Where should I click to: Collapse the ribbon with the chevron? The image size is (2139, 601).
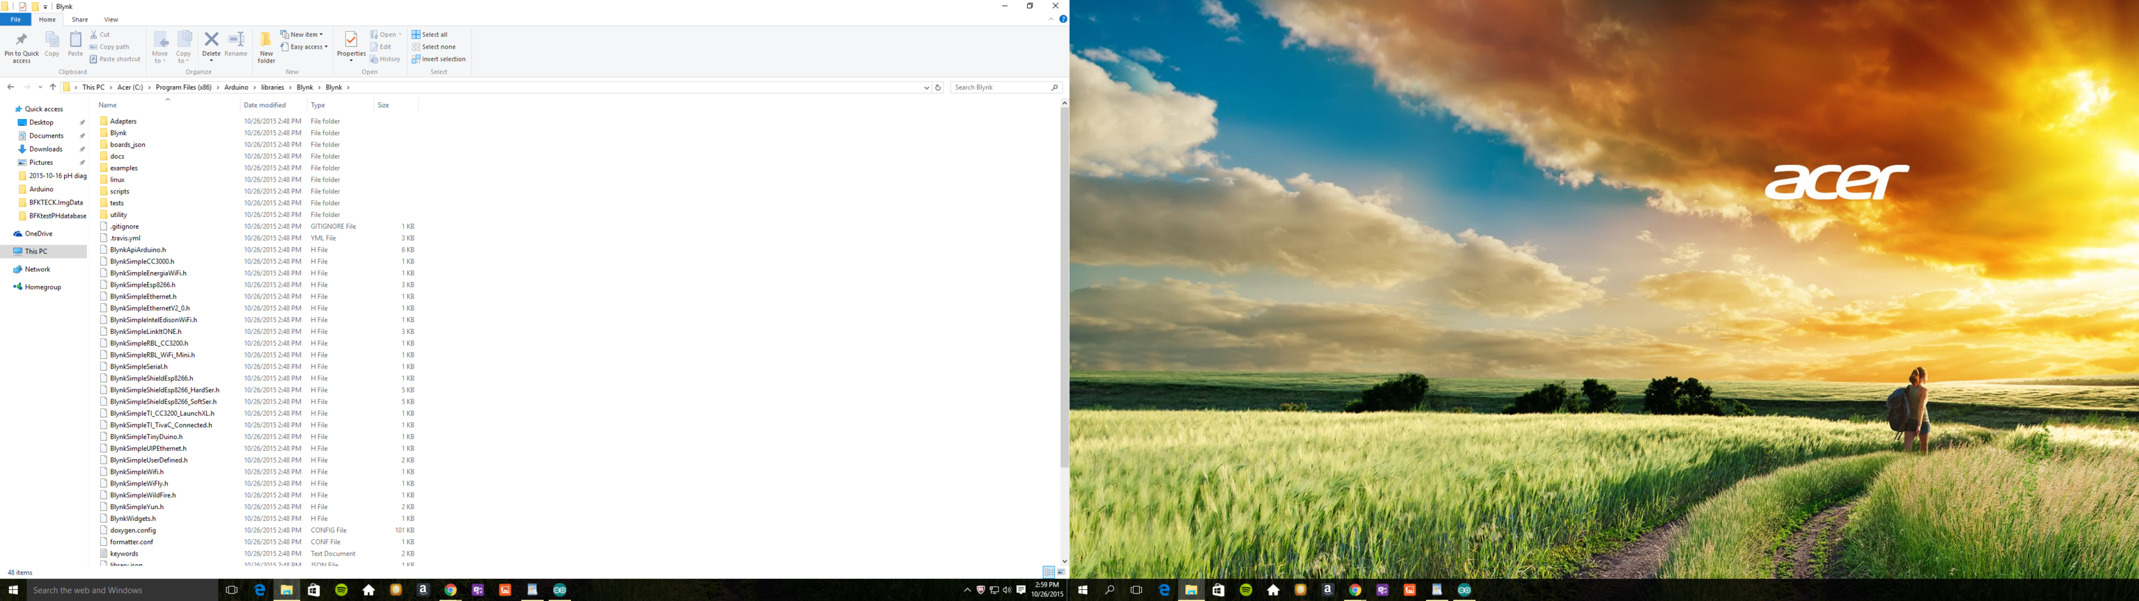(x=1051, y=19)
